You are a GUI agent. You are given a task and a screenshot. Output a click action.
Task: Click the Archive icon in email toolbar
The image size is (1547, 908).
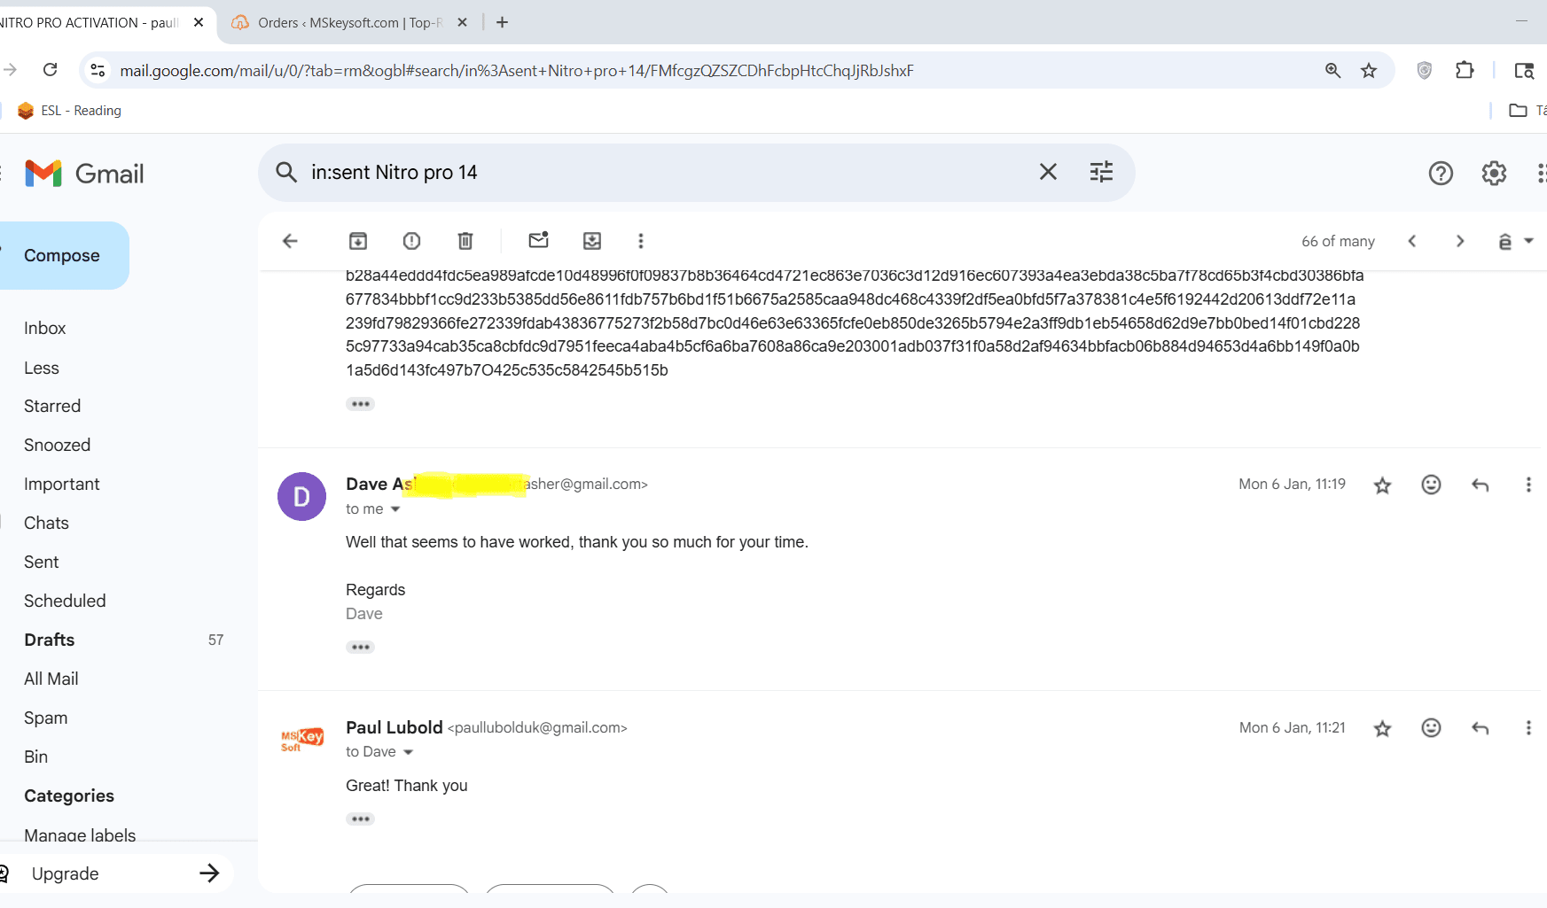[x=358, y=241]
